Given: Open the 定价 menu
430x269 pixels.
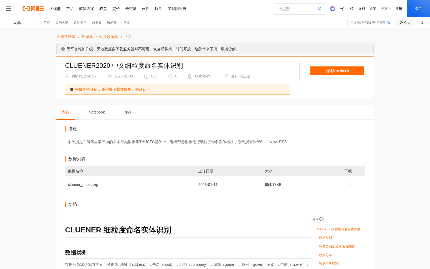Looking at the screenshot, I should click(116, 9).
